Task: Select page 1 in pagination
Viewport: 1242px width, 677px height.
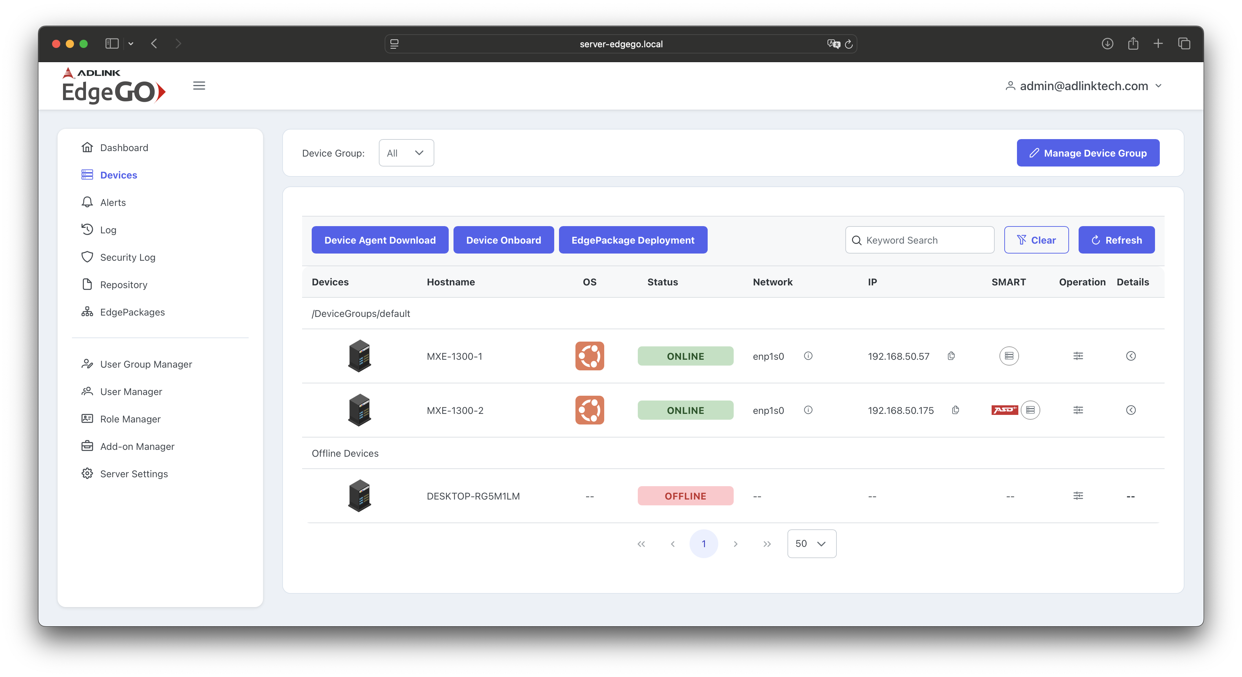Action: [x=704, y=543]
